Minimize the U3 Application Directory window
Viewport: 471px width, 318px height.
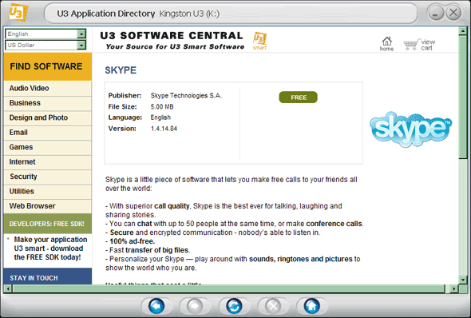(x=436, y=13)
